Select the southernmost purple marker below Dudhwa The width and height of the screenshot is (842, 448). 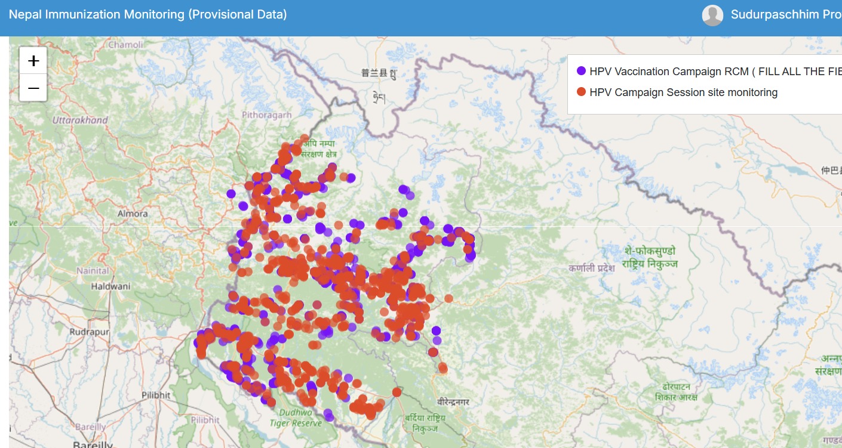[329, 417]
